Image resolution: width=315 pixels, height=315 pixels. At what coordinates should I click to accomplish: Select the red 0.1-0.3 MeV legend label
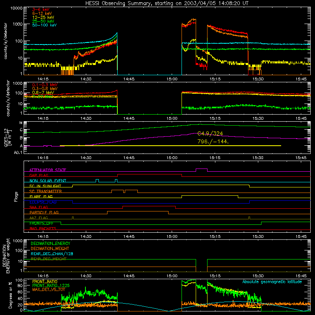coord(45,85)
